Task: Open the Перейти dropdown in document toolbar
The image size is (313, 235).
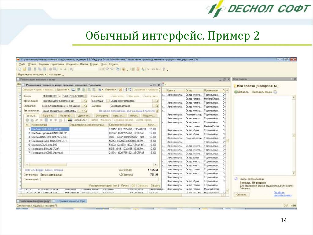Action: tap(111, 90)
